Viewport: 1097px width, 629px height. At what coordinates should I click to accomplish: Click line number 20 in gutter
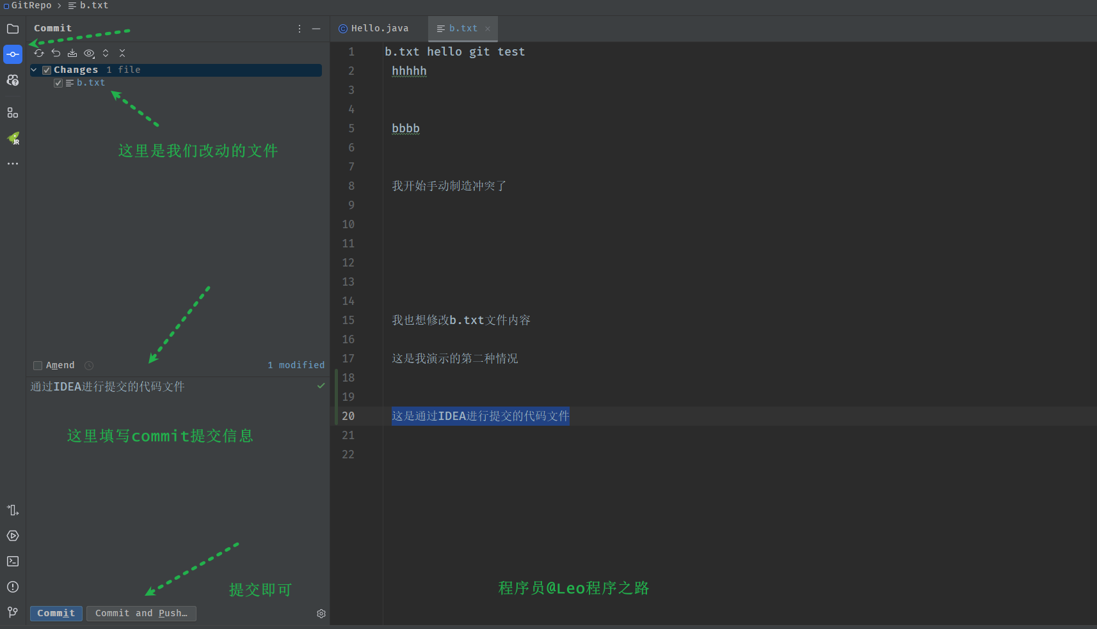pyautogui.click(x=348, y=416)
